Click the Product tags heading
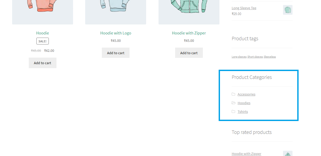 [x=245, y=38]
